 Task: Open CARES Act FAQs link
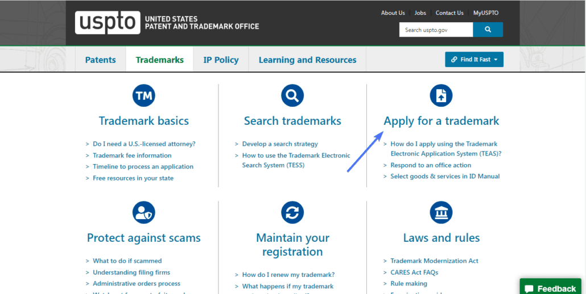414,272
